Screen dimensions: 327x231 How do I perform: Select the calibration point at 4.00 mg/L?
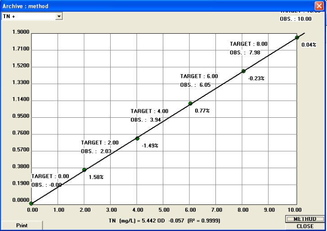click(137, 138)
